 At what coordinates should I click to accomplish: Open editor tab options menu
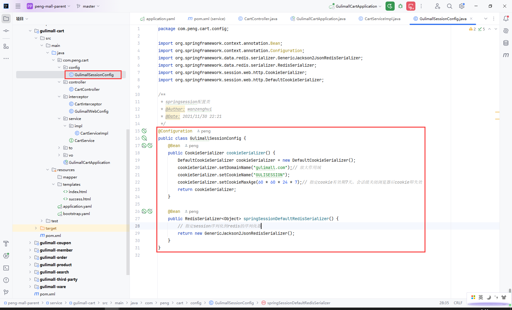[x=494, y=19]
